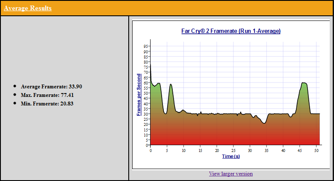Click the framerate peak near 46 seconds
This screenshot has width=334, height=181.
pyautogui.click(x=304, y=83)
